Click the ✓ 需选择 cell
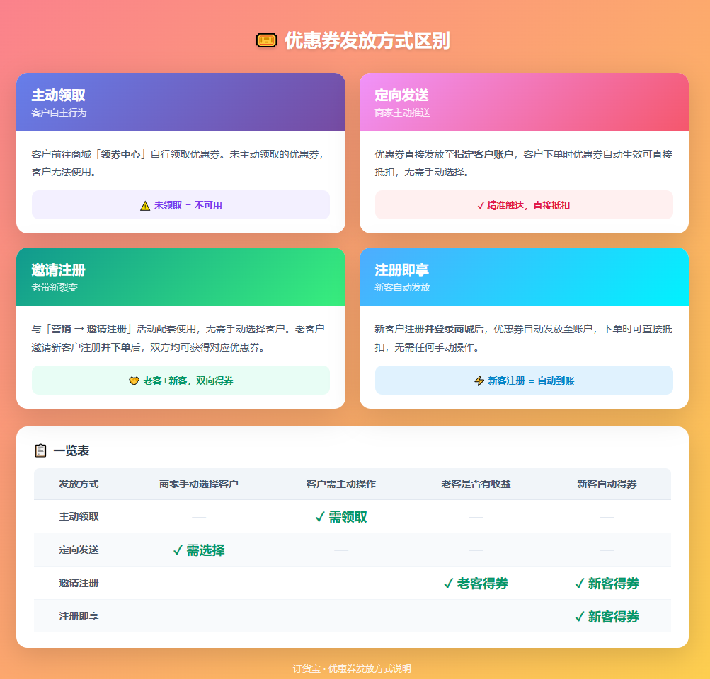Screen dimensions: 710x679 [x=199, y=550]
